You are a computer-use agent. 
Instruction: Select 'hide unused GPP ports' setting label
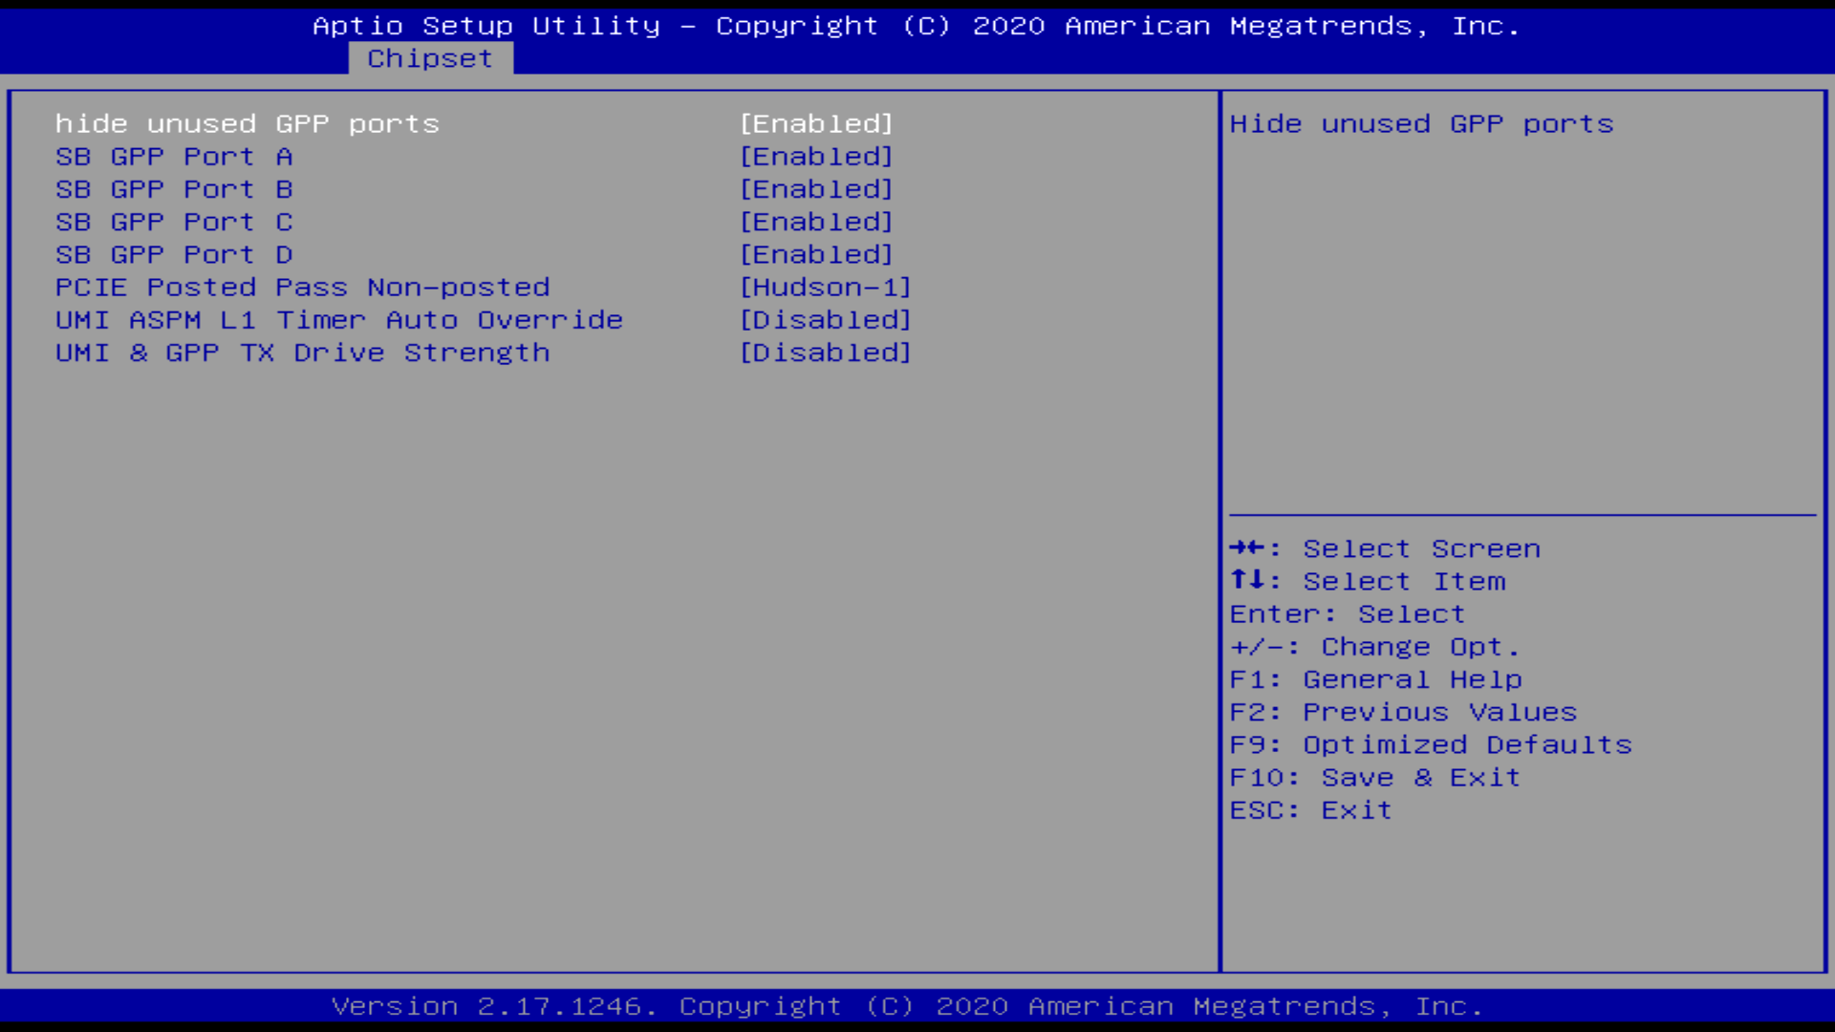(x=247, y=124)
